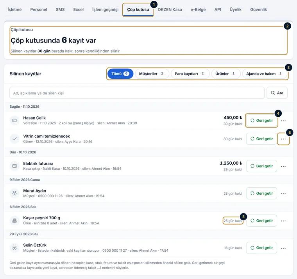Select the Kaşar peyniri 700 g title
Screen dimensions: 297x279
coord(42,218)
